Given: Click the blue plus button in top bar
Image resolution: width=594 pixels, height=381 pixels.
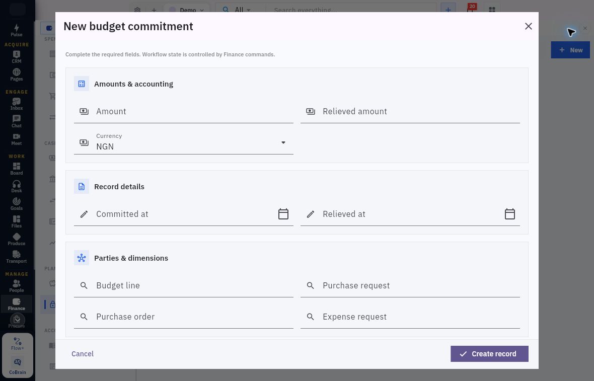Looking at the screenshot, I should point(448,10).
